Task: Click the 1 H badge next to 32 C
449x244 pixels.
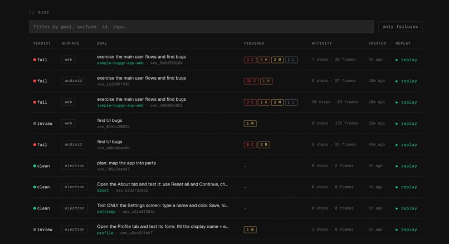Action: click(x=266, y=81)
